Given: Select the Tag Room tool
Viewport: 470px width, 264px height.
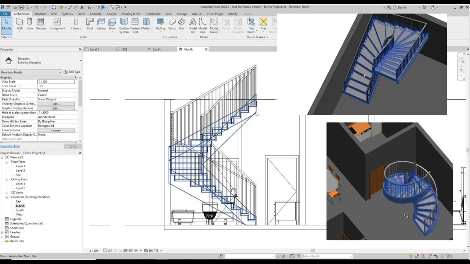Looking at the screenshot, I should 251,26.
